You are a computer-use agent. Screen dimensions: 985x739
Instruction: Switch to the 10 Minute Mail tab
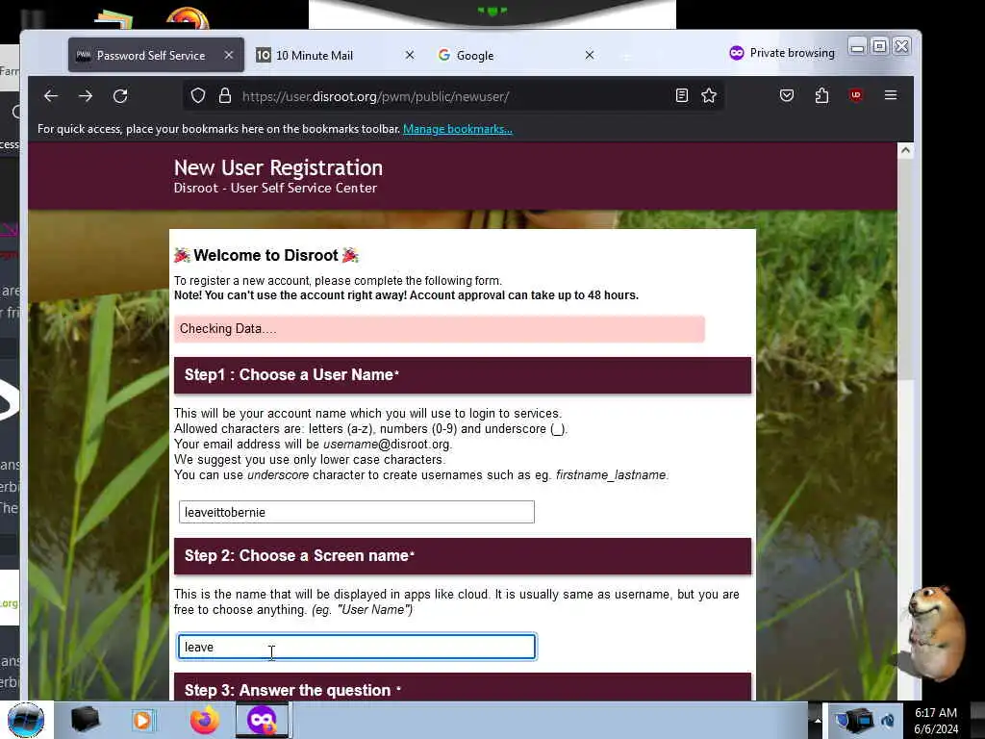(x=336, y=55)
